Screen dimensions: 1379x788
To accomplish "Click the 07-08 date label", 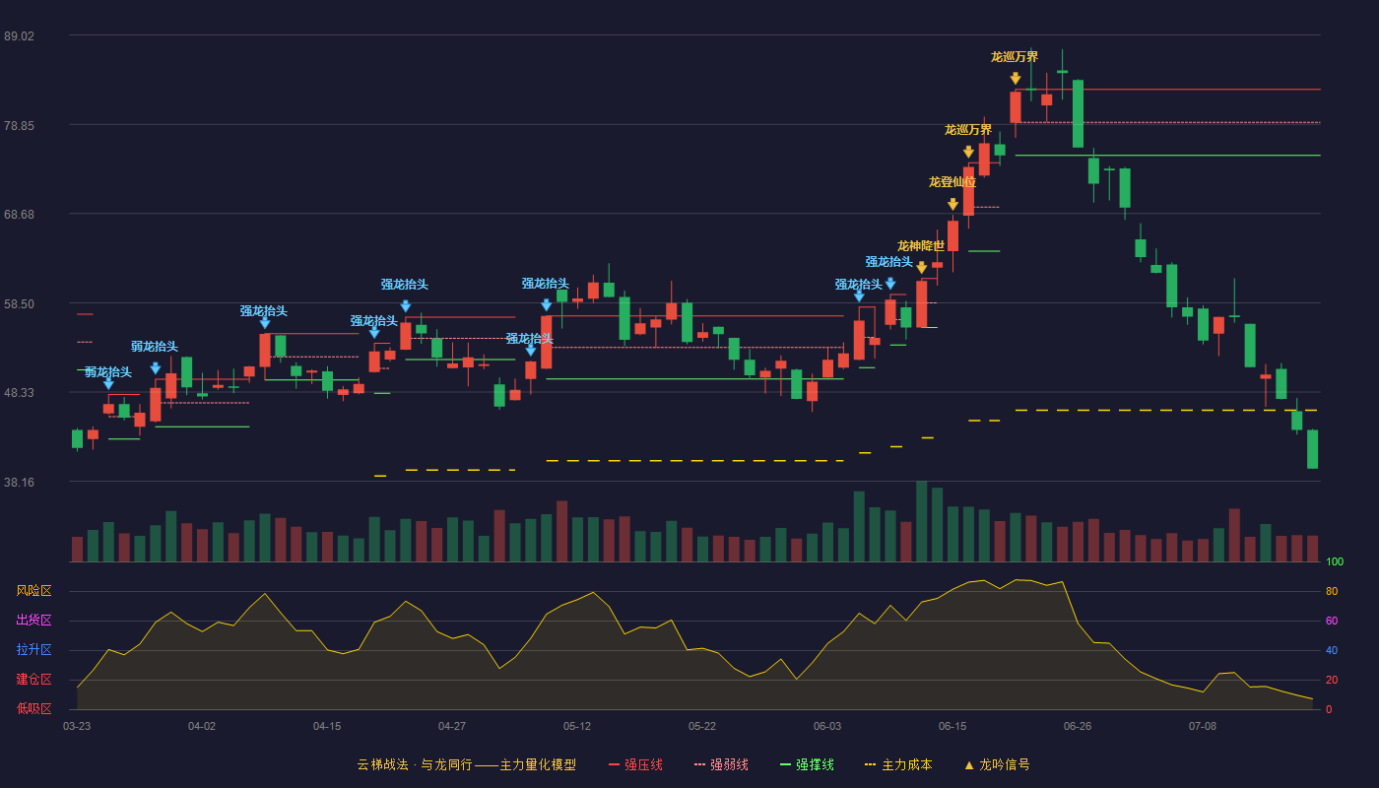I will (1203, 726).
